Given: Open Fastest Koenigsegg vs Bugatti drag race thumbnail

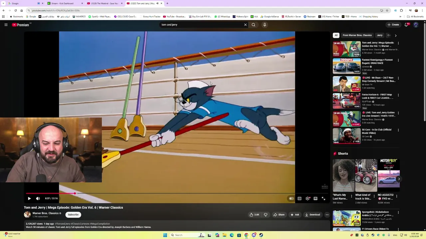Looking at the screenshot, I should [346, 66].
